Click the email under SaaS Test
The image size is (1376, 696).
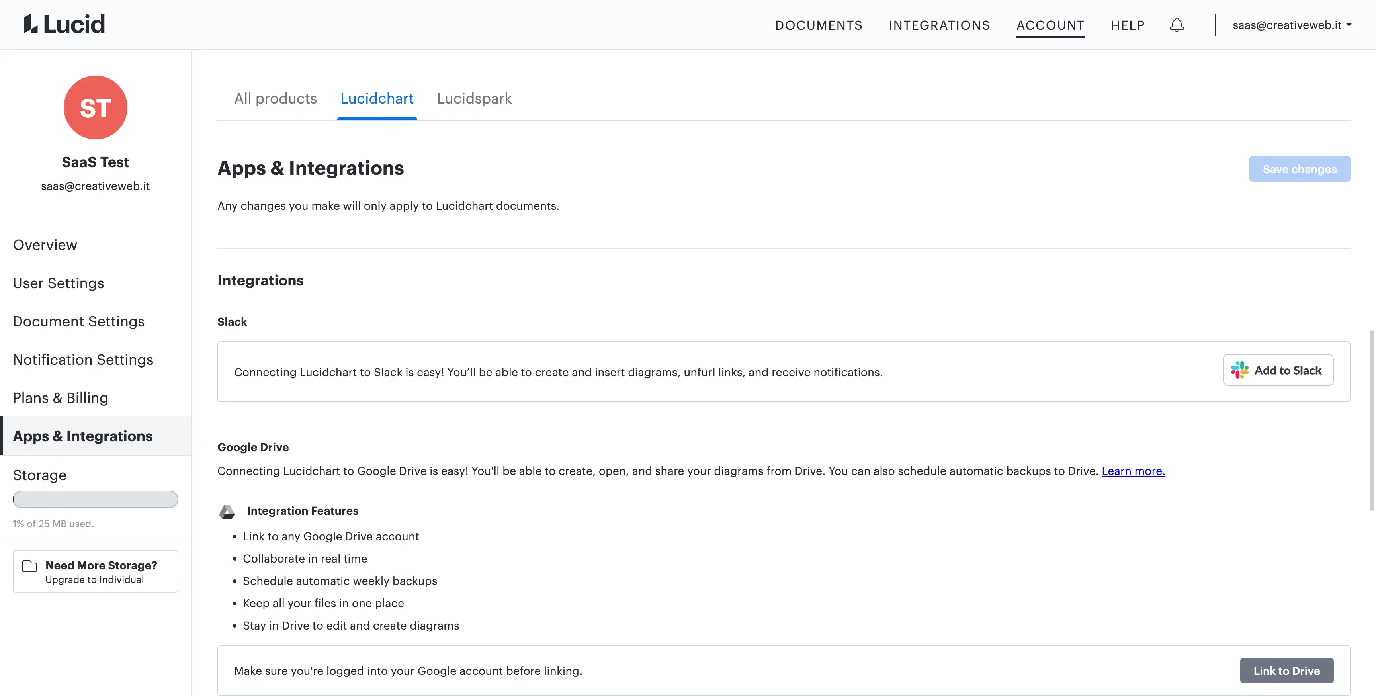click(96, 186)
